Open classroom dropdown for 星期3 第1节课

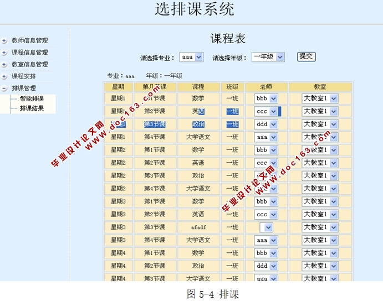point(320,202)
